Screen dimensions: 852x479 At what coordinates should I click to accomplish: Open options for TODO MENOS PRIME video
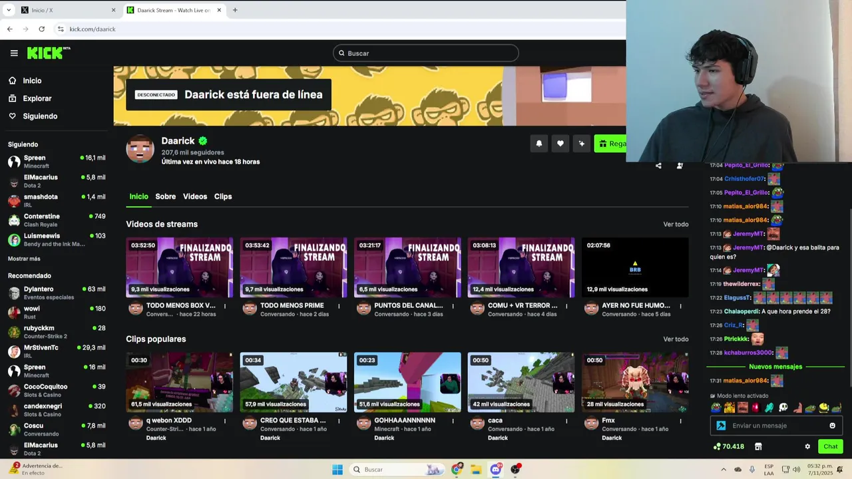[339, 306]
